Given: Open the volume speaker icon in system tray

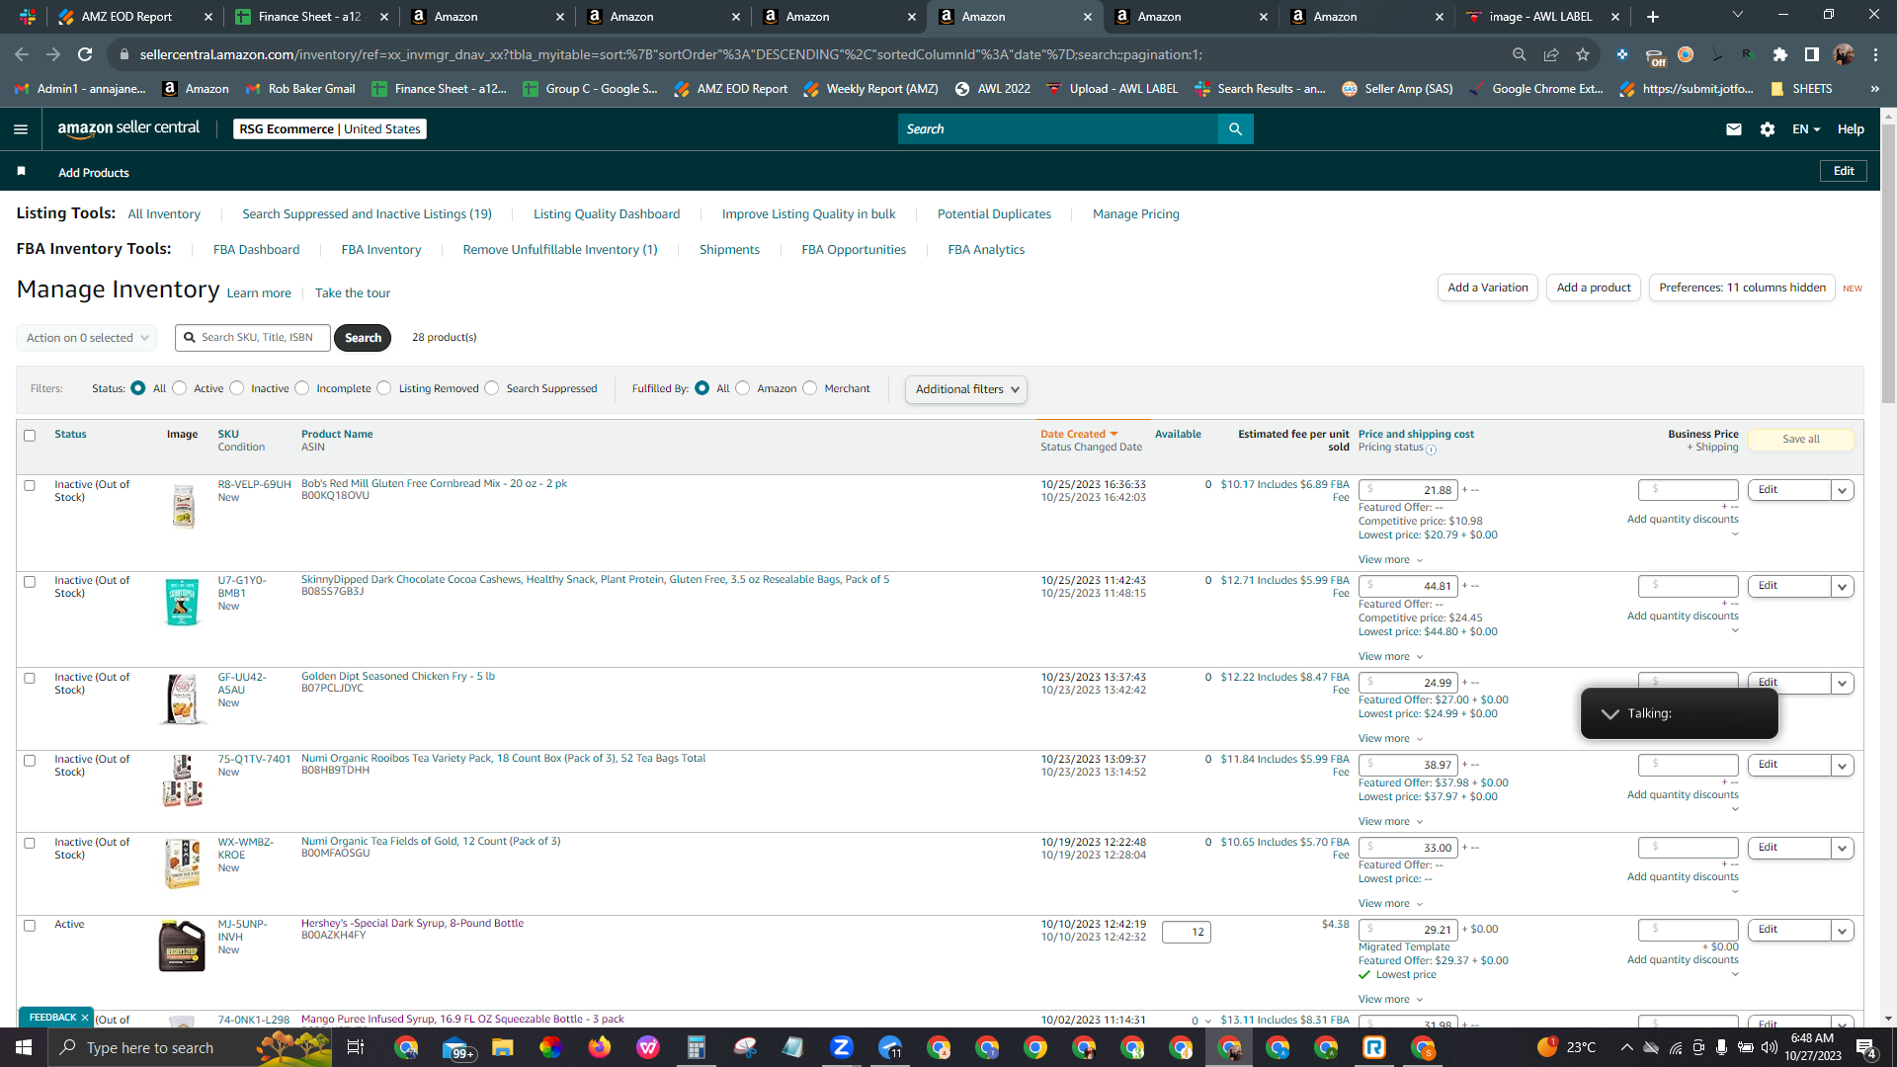Looking at the screenshot, I should point(1770,1047).
